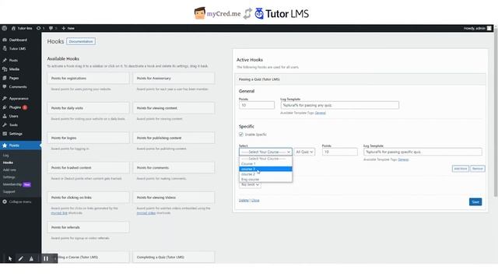The width and height of the screenshot is (498, 280).
Task: Choose Eng course from the course list
Action: [x=265, y=180]
